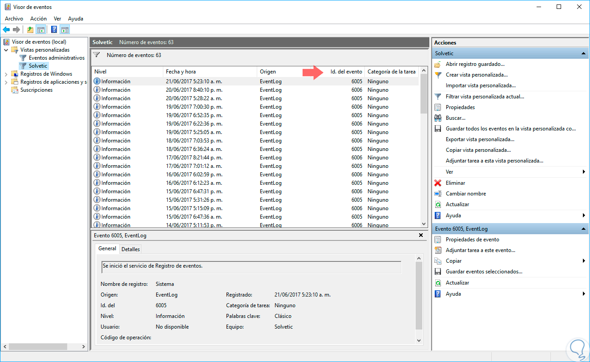Screen dimensions: 590x362
Task: Click Importar vista personalizada... action
Action: [x=481, y=85]
